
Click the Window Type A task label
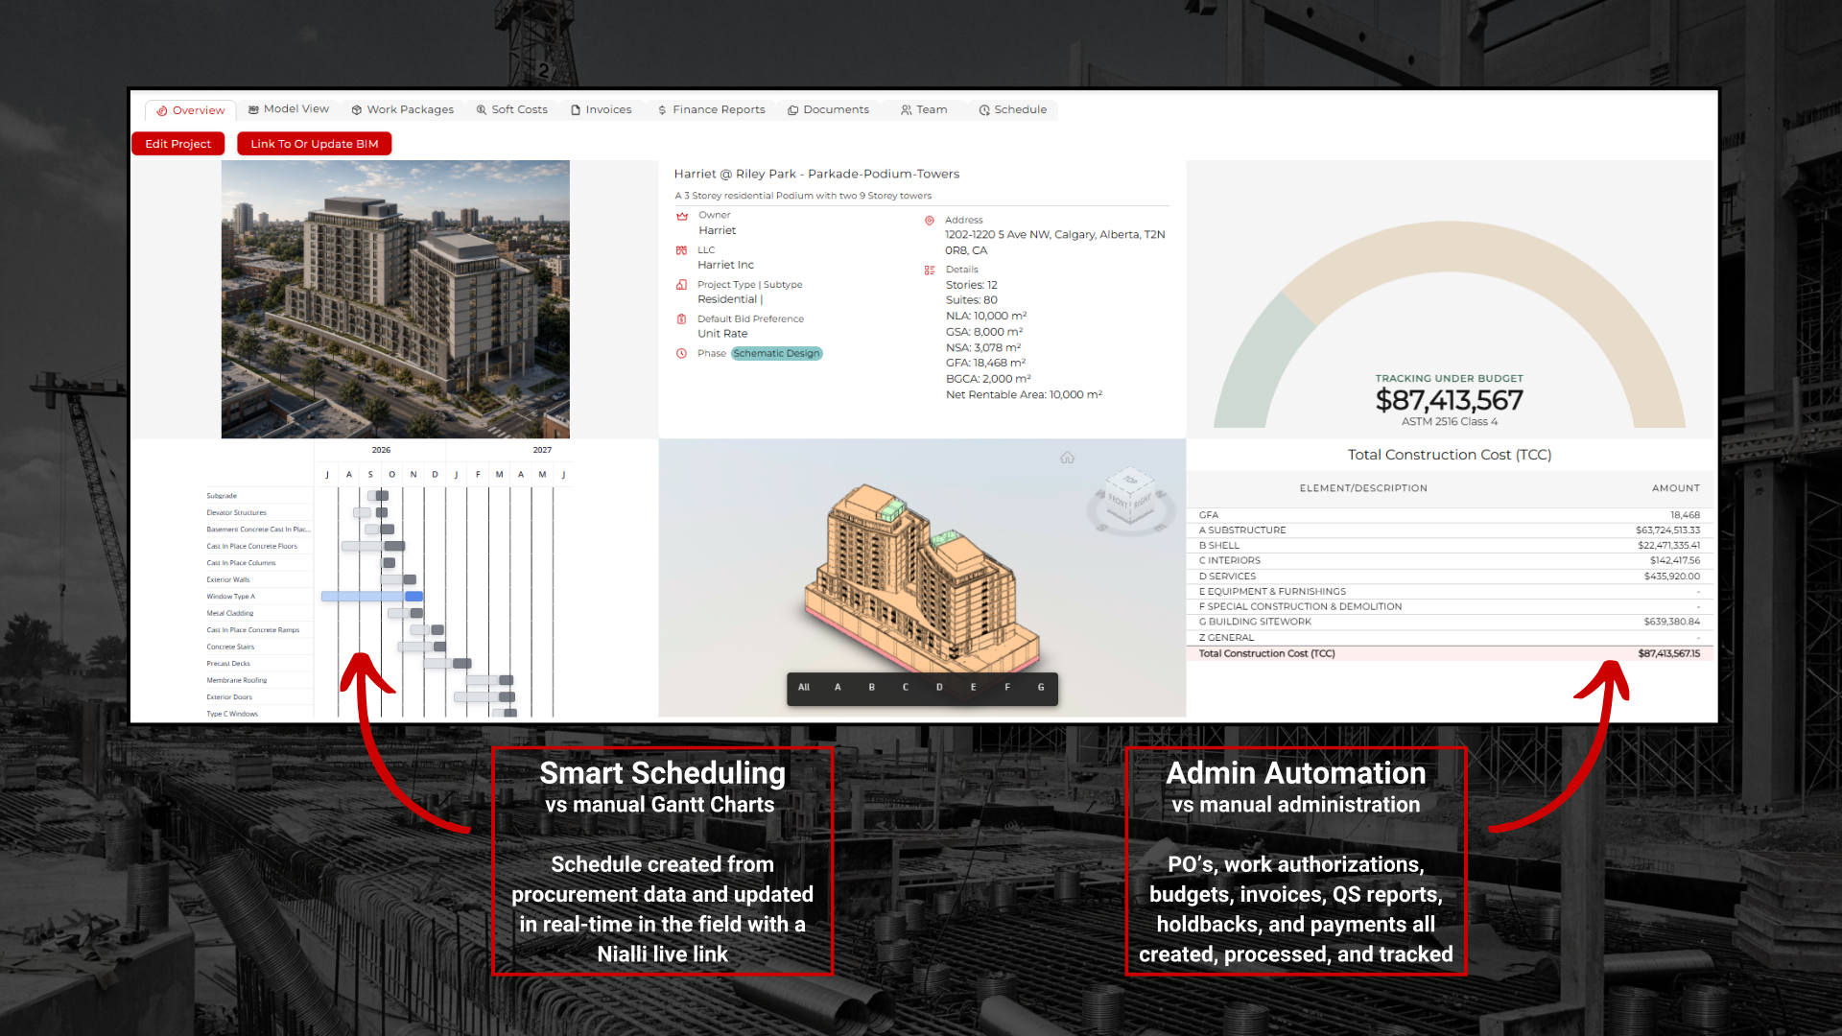(x=230, y=597)
